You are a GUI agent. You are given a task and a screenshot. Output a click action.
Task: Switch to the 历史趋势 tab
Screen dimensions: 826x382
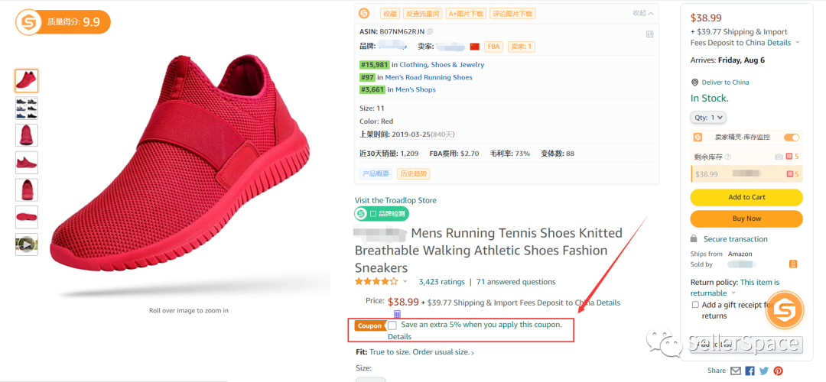point(414,173)
